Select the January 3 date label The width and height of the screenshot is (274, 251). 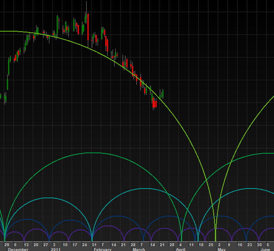(x=54, y=245)
